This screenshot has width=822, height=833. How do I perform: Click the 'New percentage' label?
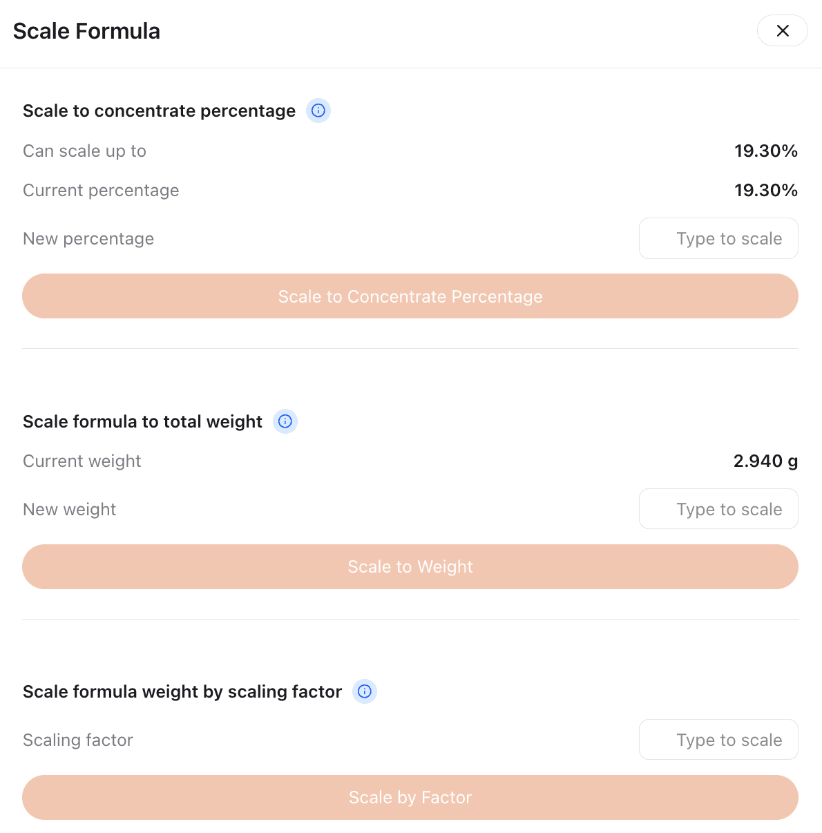88,239
